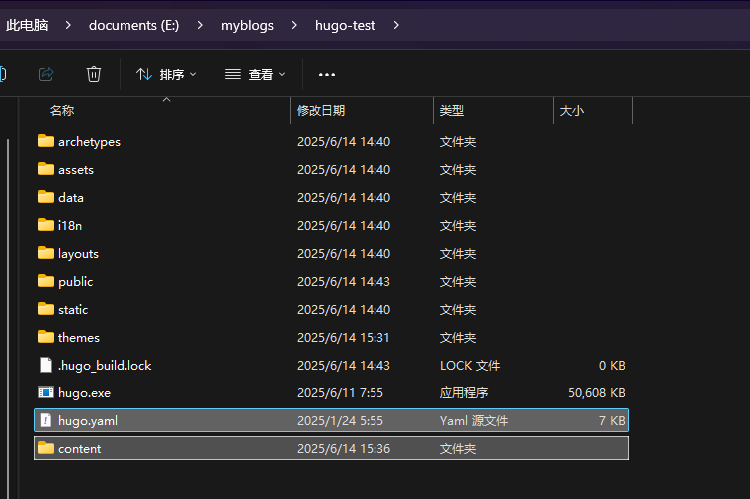
Task: Expand chevron after 此电脑 breadcrumb
Action: (x=68, y=25)
